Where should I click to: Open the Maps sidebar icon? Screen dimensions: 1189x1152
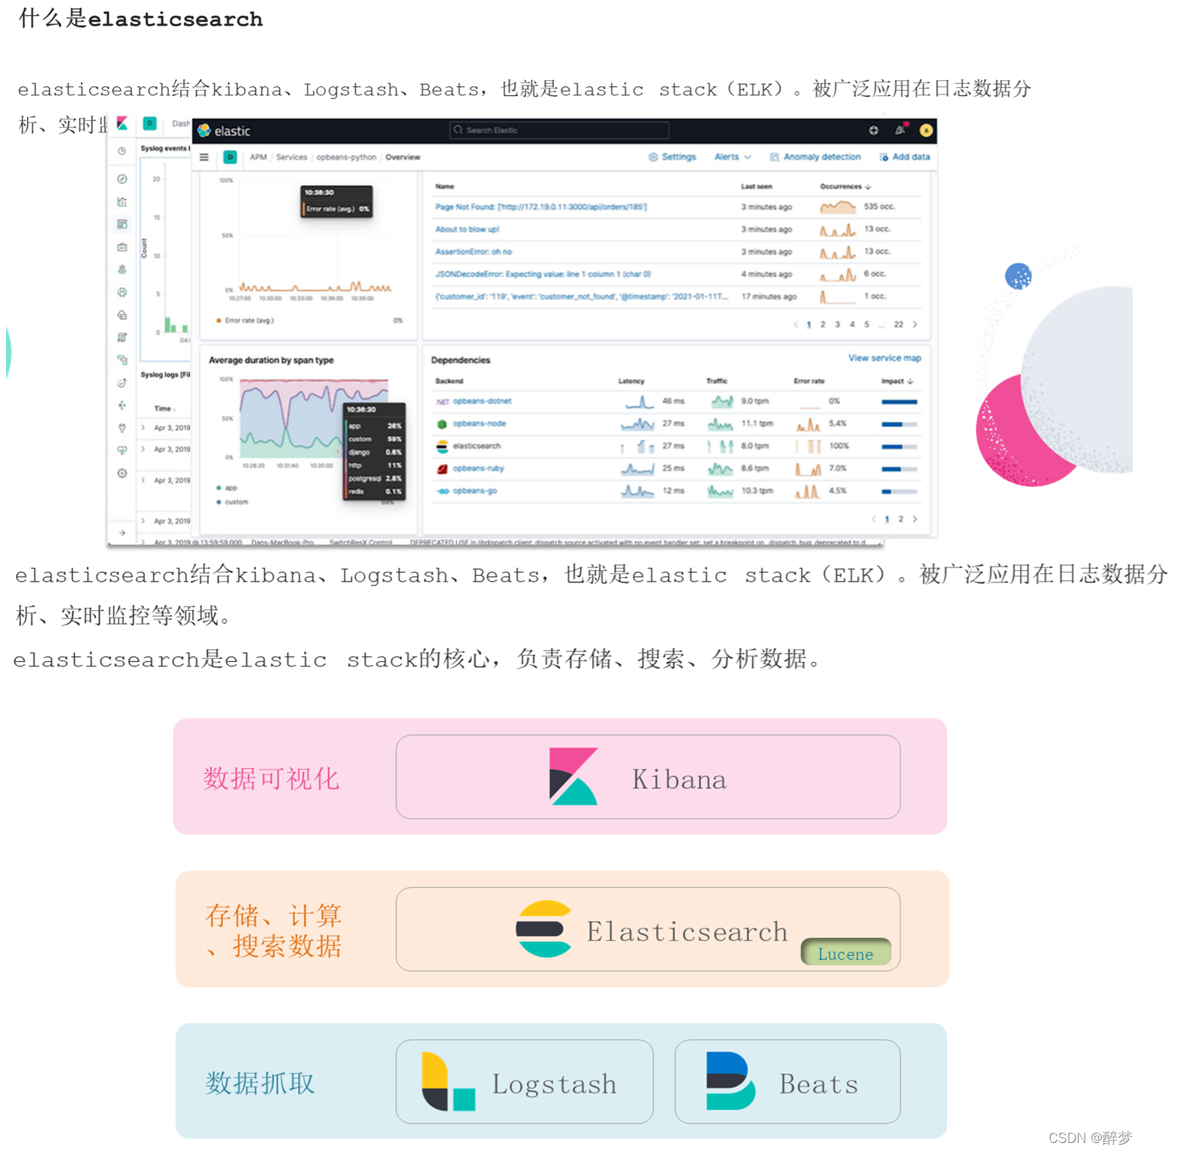coord(122,269)
